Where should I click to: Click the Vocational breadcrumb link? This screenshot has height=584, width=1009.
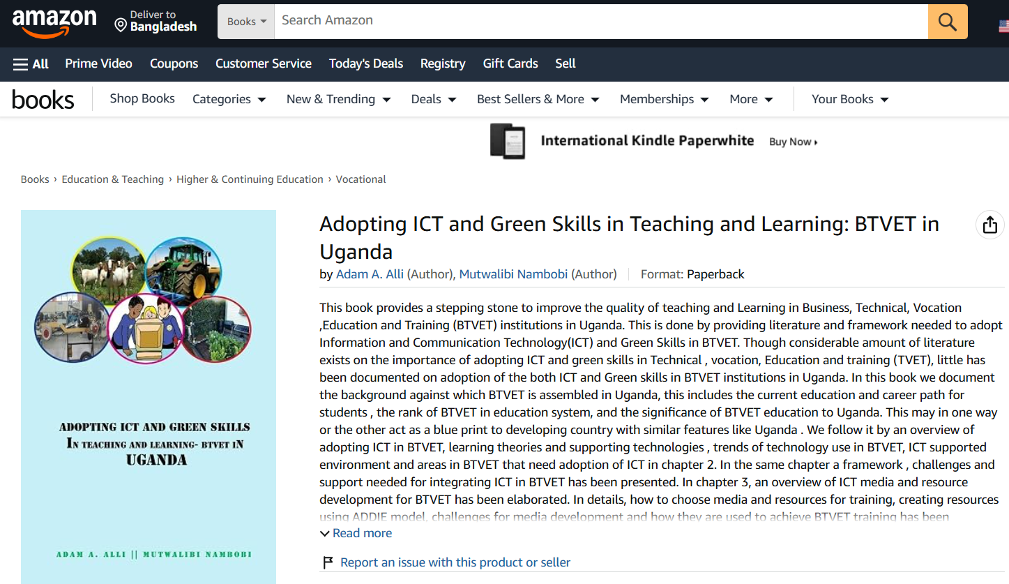[x=361, y=179]
